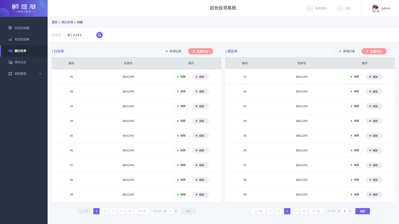Edit row 06 in 白名单
The width and height of the screenshot is (399, 224).
tap(182, 150)
